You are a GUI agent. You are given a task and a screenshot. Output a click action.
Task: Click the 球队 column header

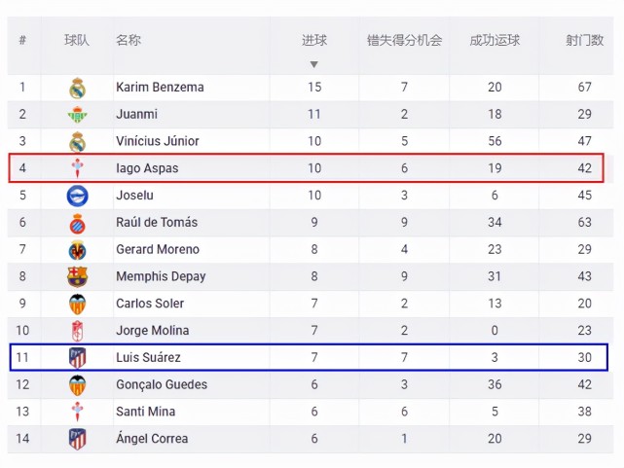point(77,41)
